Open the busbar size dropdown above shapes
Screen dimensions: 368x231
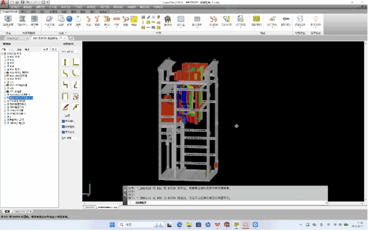click(x=71, y=52)
